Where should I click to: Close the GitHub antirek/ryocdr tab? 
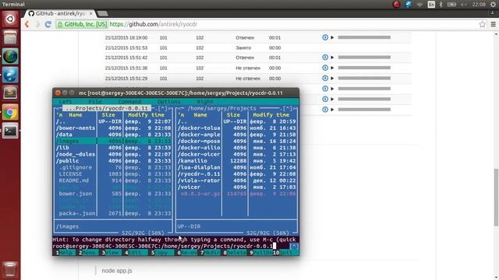(90, 14)
